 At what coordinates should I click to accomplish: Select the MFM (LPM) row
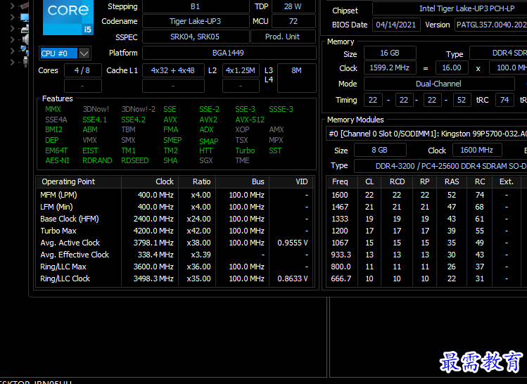[x=174, y=196]
